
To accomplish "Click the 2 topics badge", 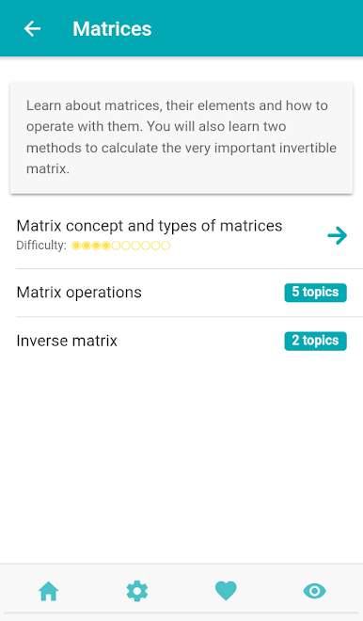I will point(315,341).
